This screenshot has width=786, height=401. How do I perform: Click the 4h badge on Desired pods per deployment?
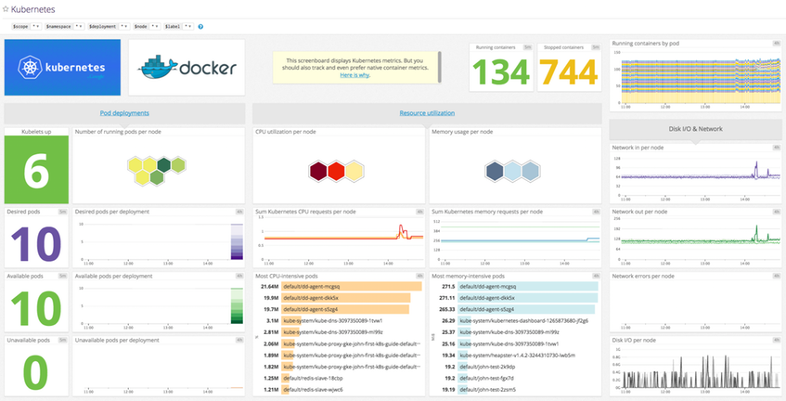(x=239, y=212)
